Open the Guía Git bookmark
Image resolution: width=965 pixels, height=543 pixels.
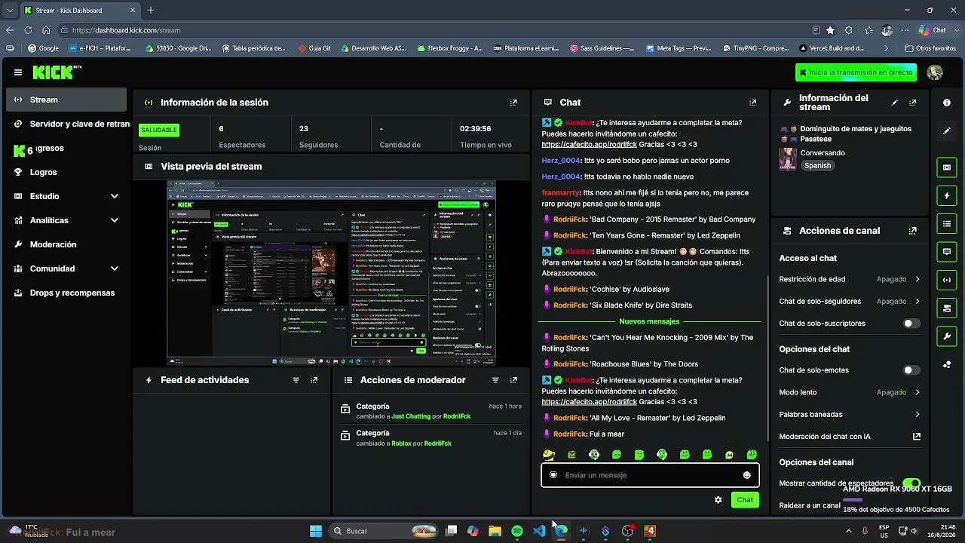coord(314,48)
